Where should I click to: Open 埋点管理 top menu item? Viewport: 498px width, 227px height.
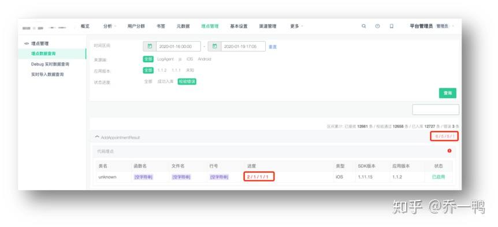coord(210,27)
